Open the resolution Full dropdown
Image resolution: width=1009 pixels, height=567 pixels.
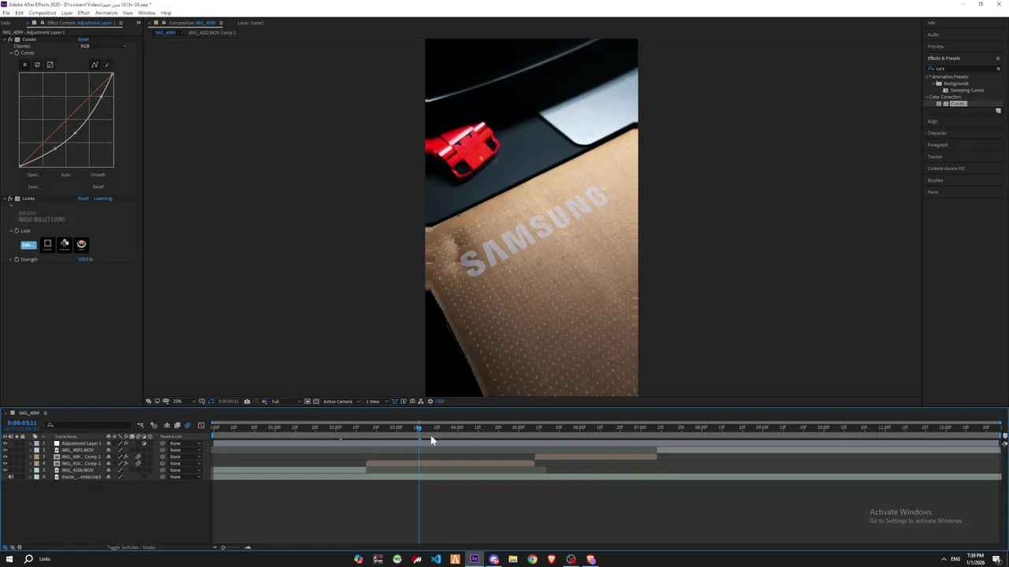pos(285,402)
